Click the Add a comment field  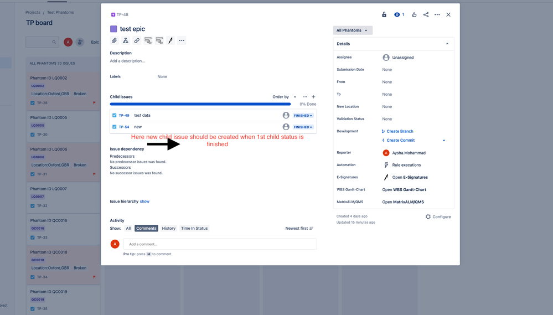220,244
